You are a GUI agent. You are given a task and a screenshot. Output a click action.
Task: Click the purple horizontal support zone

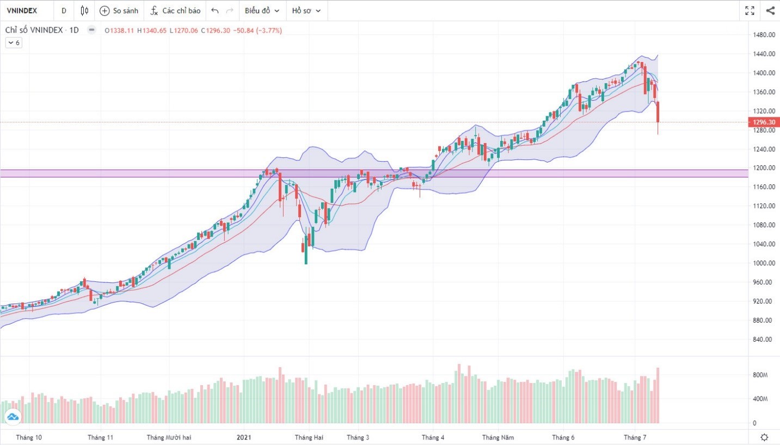click(163, 173)
